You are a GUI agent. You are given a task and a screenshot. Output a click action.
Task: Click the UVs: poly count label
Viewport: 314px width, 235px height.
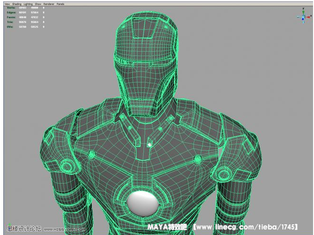[10, 27]
